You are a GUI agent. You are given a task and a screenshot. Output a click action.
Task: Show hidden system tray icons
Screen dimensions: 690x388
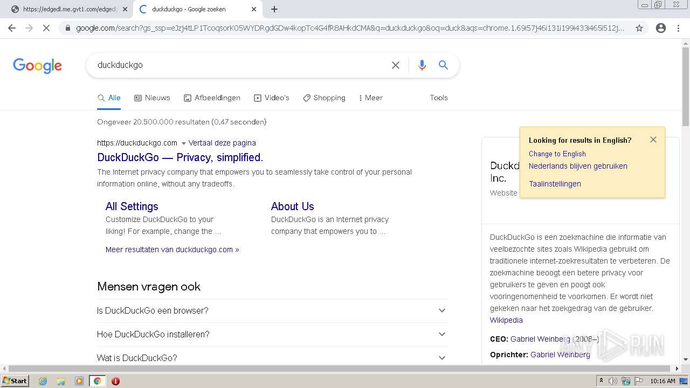(x=601, y=381)
